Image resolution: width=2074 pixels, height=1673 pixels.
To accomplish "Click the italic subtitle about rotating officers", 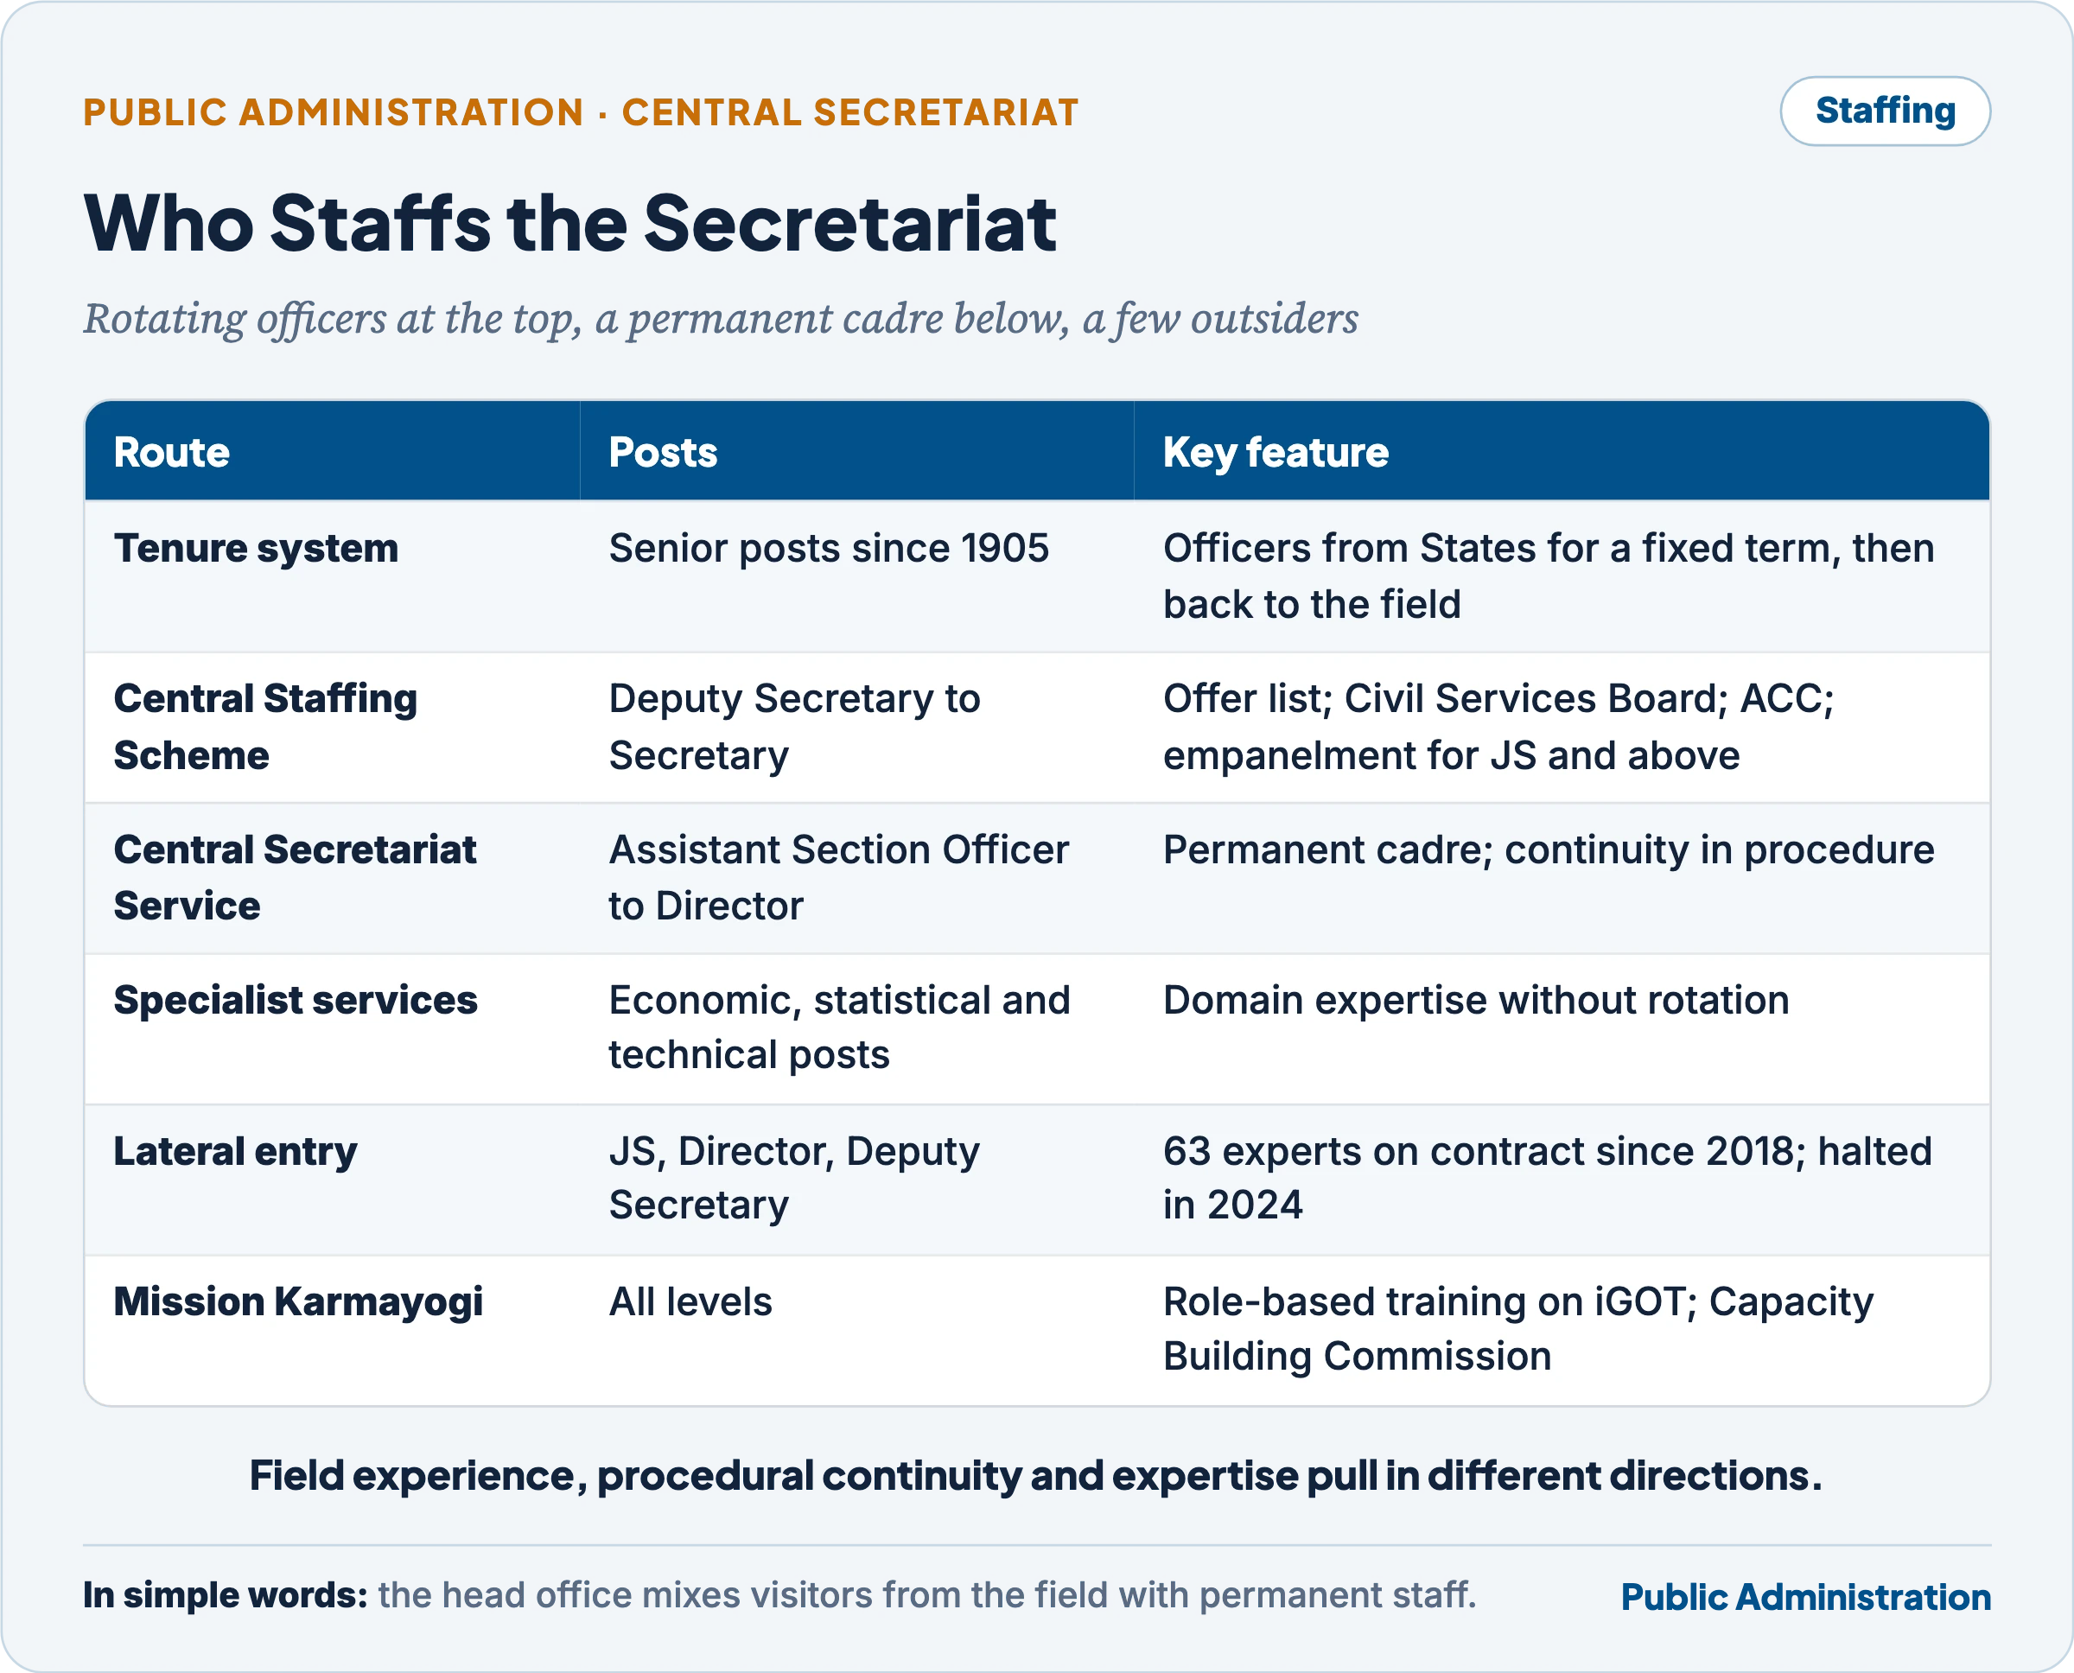I will click(x=720, y=319).
